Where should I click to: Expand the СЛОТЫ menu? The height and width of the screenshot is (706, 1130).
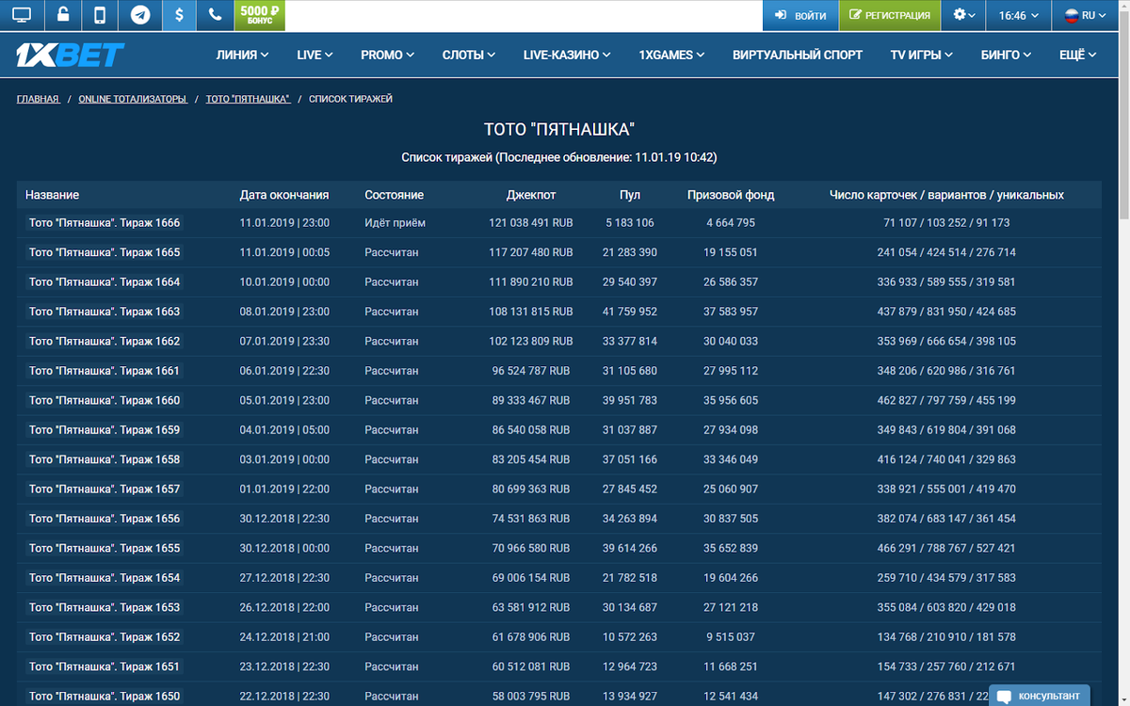[x=469, y=55]
